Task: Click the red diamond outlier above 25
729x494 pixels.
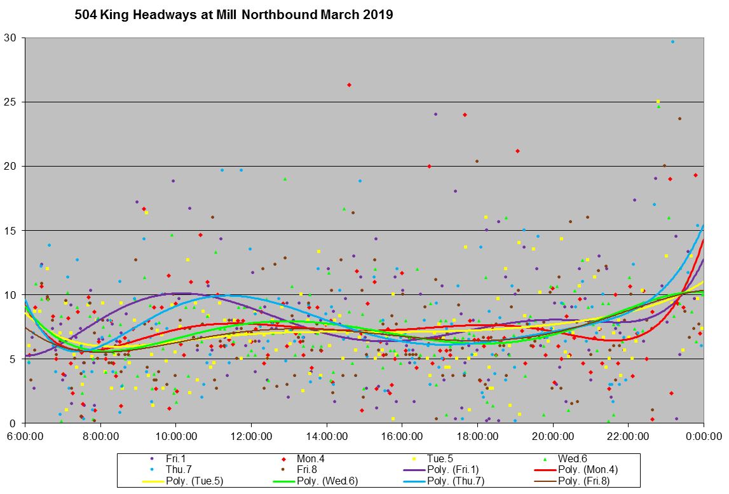Action: coord(349,85)
